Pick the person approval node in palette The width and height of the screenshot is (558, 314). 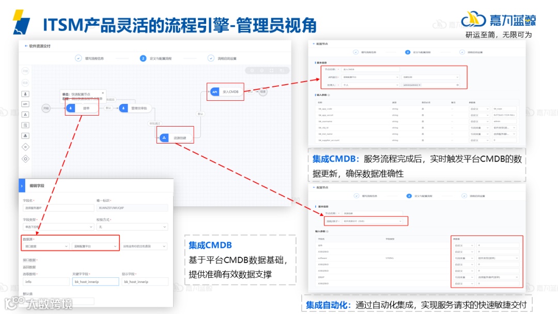(x=25, y=94)
